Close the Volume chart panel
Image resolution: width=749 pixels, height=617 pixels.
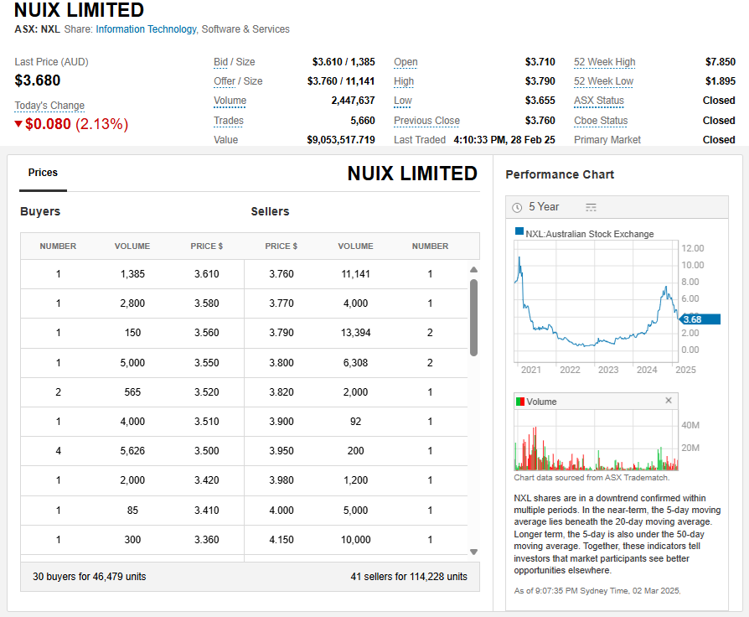pyautogui.click(x=669, y=401)
